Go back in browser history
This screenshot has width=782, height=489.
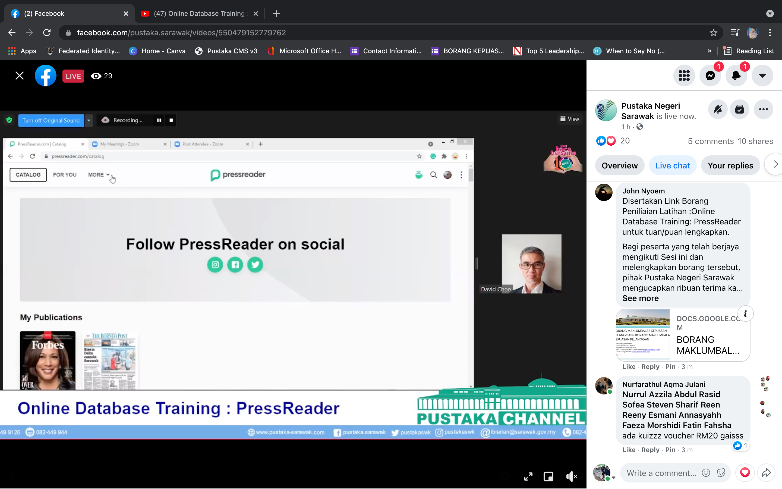click(12, 33)
